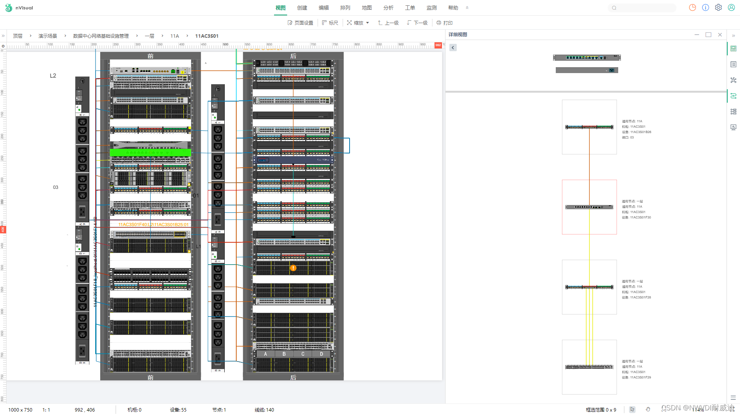Viewport: 740px width, 415px height.
Task: Navigate to 顶层 breadcrumb
Action: tap(18, 36)
